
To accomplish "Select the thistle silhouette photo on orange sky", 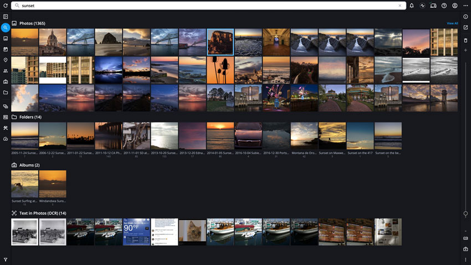I will (x=220, y=70).
